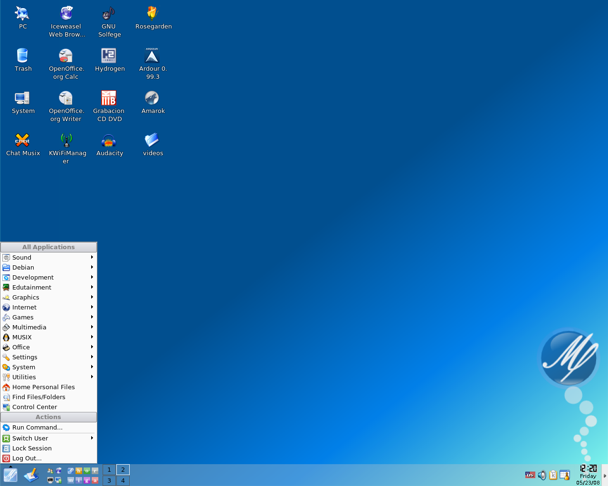Expand the Graphics submenu
608x486 pixels.
(x=48, y=297)
